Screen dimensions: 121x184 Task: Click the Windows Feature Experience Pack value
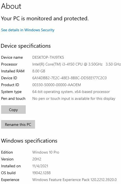(74, 180)
